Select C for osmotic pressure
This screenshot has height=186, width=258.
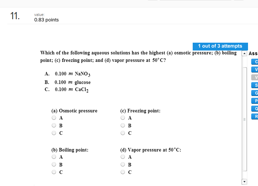coord(54,133)
